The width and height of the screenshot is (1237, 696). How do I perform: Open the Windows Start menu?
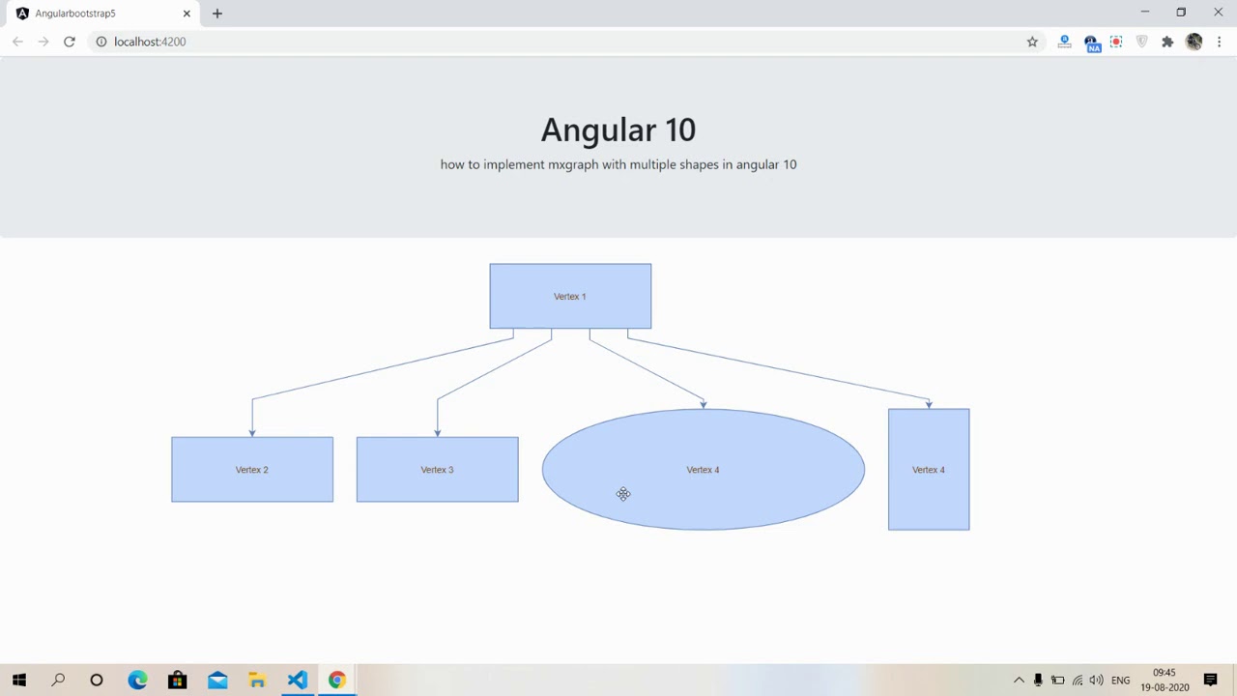coord(19,680)
